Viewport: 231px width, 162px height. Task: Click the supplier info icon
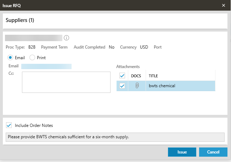67,38
